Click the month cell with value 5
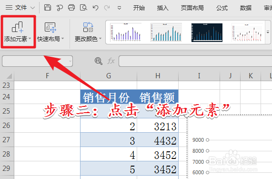 (x=109, y=168)
